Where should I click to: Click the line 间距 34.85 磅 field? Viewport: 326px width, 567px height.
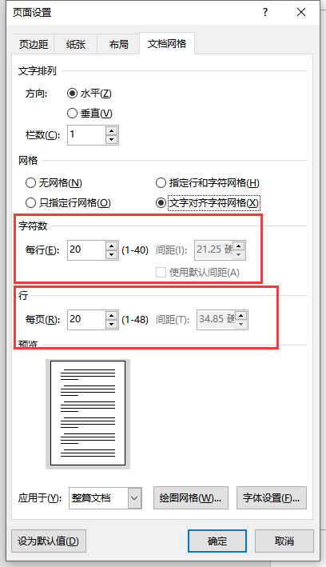216,320
